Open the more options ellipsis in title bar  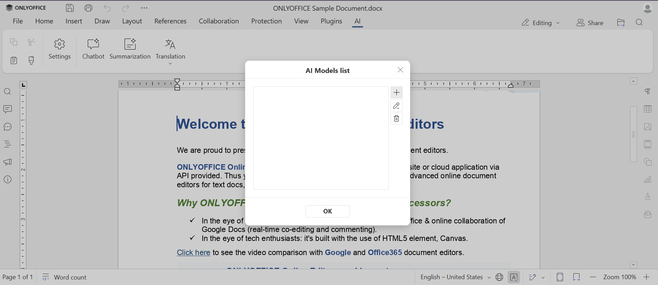[144, 8]
